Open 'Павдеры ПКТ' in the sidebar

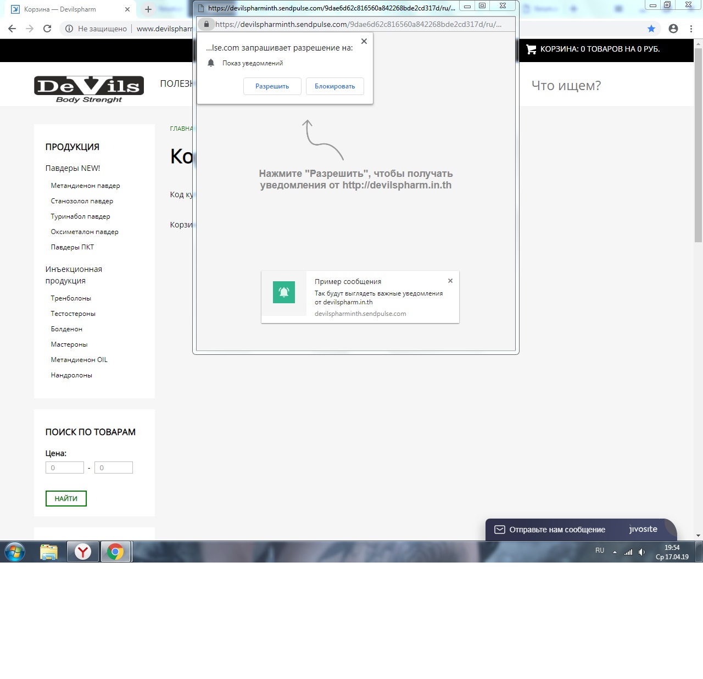click(x=72, y=247)
